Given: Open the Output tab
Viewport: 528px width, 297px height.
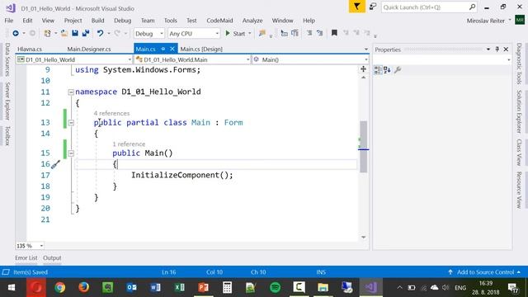Looking at the screenshot, I should coord(52,258).
